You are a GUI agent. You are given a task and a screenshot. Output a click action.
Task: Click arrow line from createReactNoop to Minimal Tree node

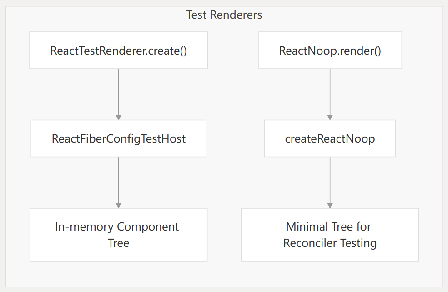point(330,180)
